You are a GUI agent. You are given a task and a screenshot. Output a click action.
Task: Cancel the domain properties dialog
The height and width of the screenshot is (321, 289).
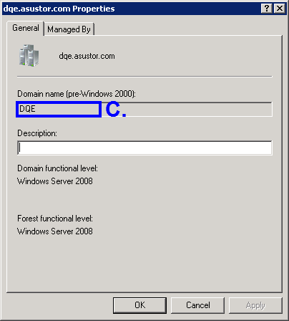click(197, 305)
